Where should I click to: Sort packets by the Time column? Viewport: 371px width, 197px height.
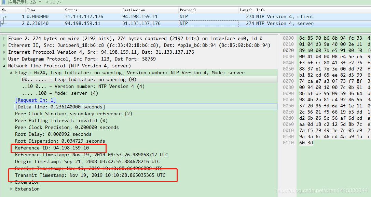[45, 10]
